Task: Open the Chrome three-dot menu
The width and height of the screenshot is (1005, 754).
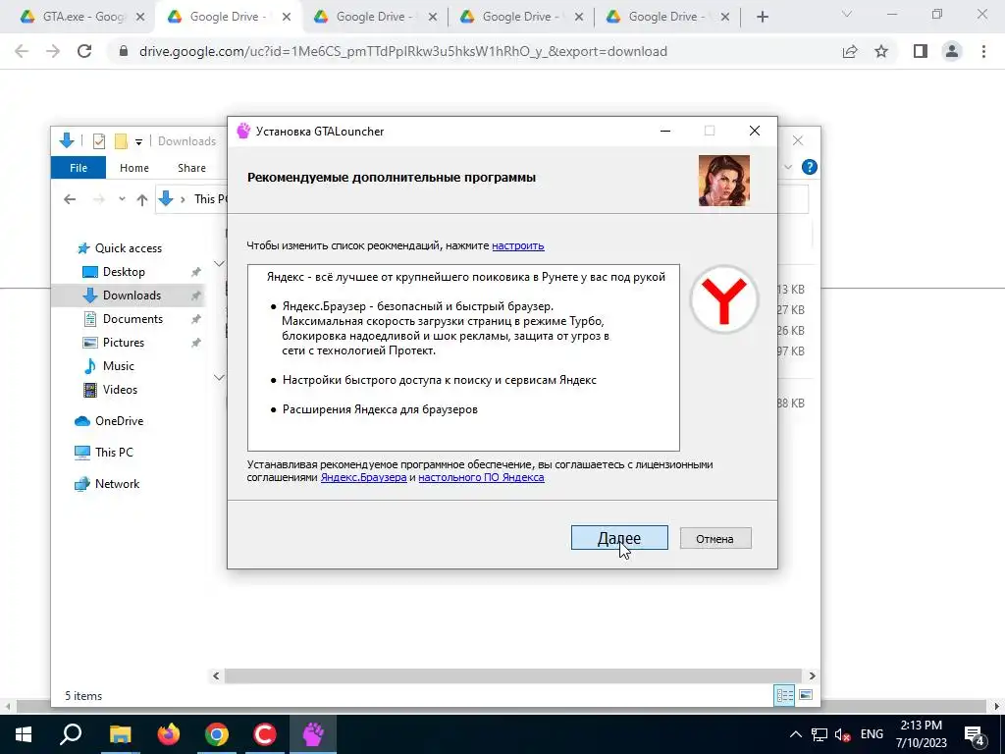Action: [983, 51]
